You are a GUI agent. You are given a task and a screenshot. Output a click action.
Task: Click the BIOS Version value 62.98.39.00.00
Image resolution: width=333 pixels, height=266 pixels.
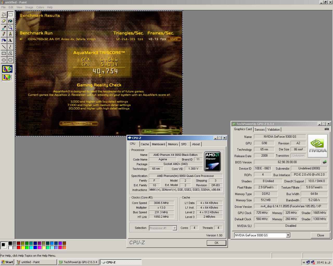pyautogui.click(x=287, y=162)
